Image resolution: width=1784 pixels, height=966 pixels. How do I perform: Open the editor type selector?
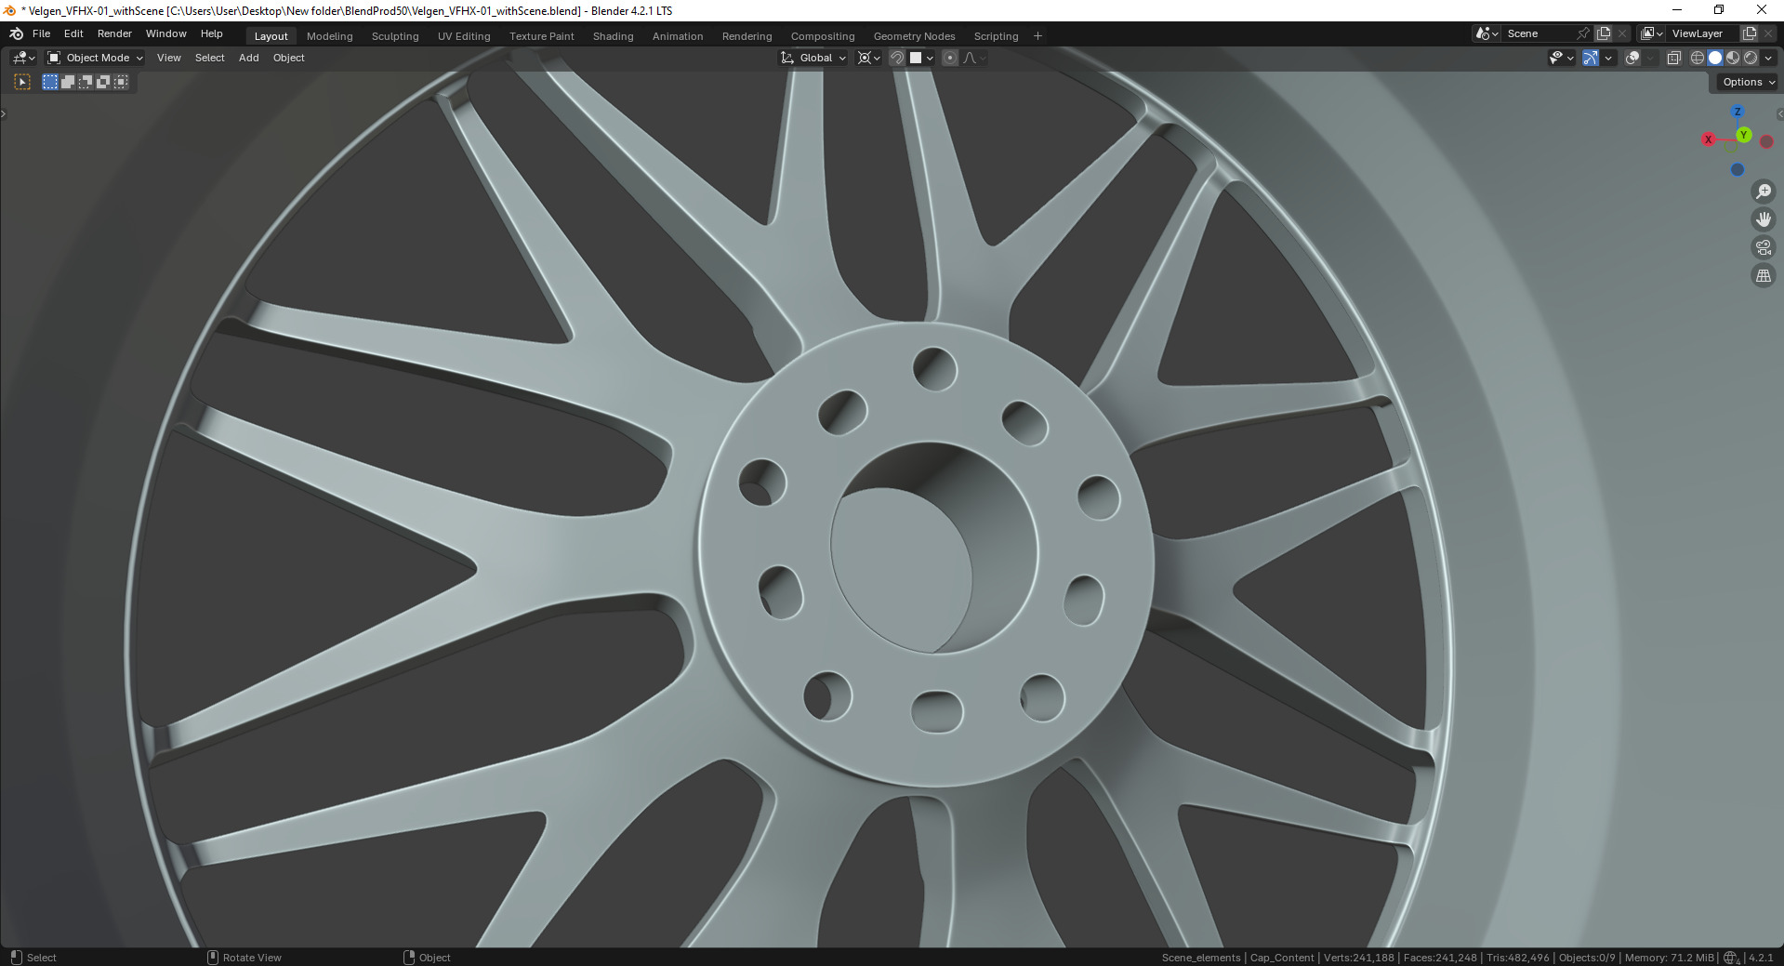pyautogui.click(x=23, y=58)
